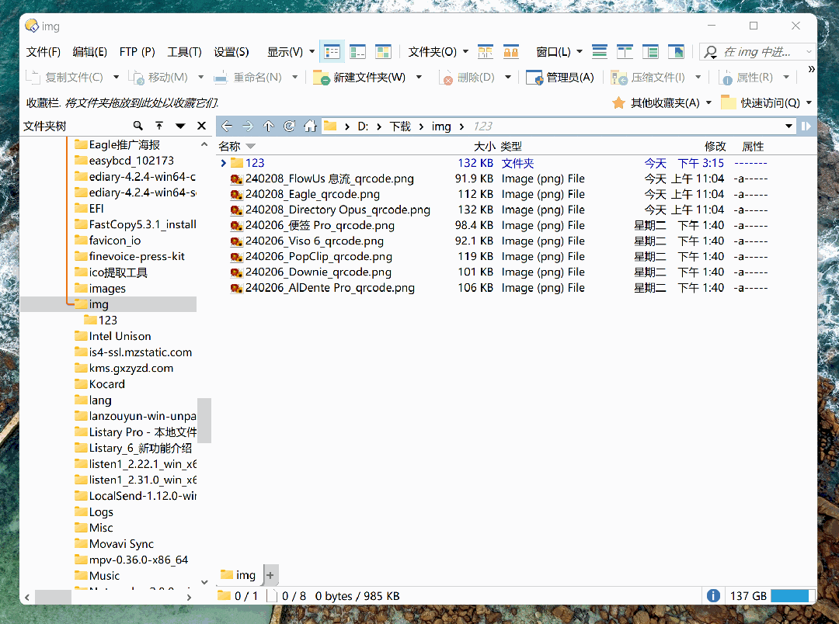Screen dimensions: 839x624
Task: Click 下载 in the breadcrumb path
Action: point(400,127)
